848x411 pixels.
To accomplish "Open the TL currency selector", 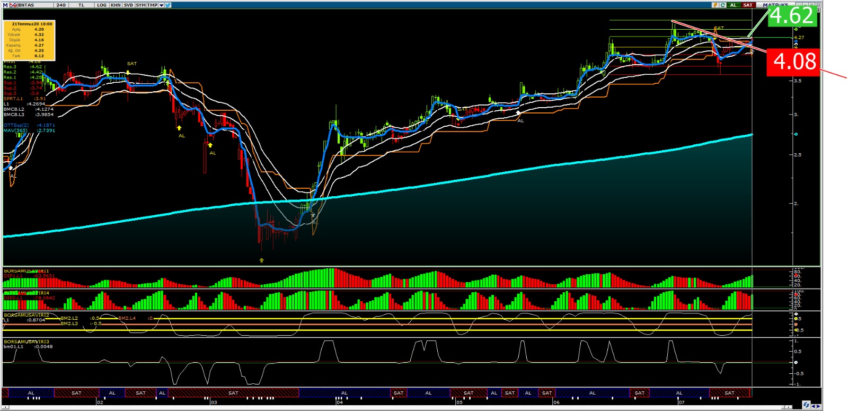I will coord(81,5).
